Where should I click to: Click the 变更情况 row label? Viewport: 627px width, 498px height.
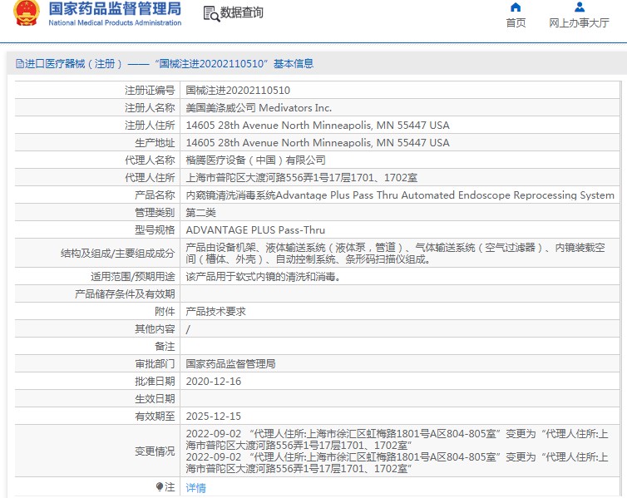[x=155, y=451]
